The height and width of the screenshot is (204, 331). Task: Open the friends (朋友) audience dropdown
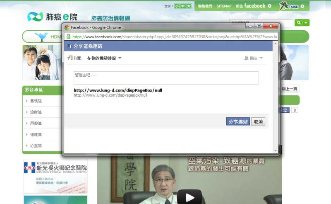click(253, 58)
